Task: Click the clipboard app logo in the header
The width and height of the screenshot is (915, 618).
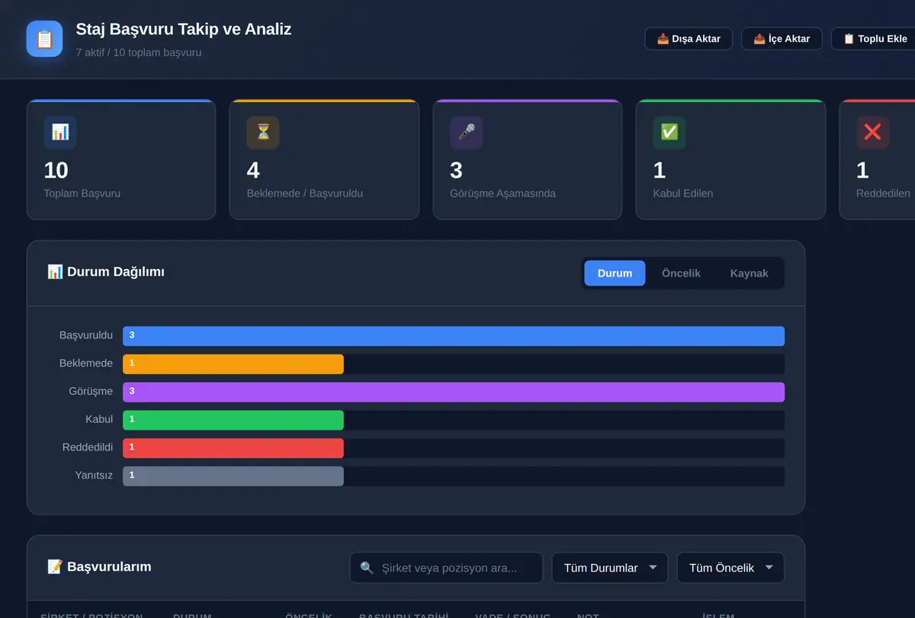Action: (x=44, y=39)
